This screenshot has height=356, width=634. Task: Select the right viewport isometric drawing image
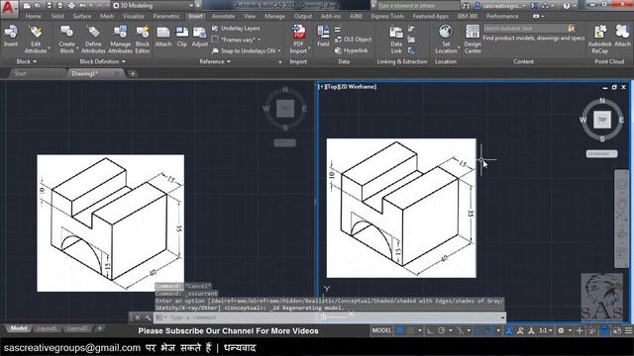(x=401, y=209)
